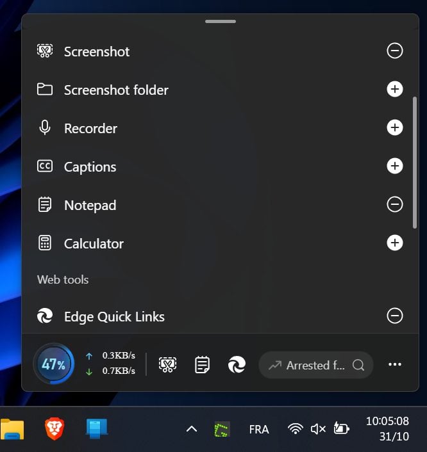Viewport: 427px width, 452px height.
Task: Add Captions tool with plus button
Action: click(x=395, y=166)
